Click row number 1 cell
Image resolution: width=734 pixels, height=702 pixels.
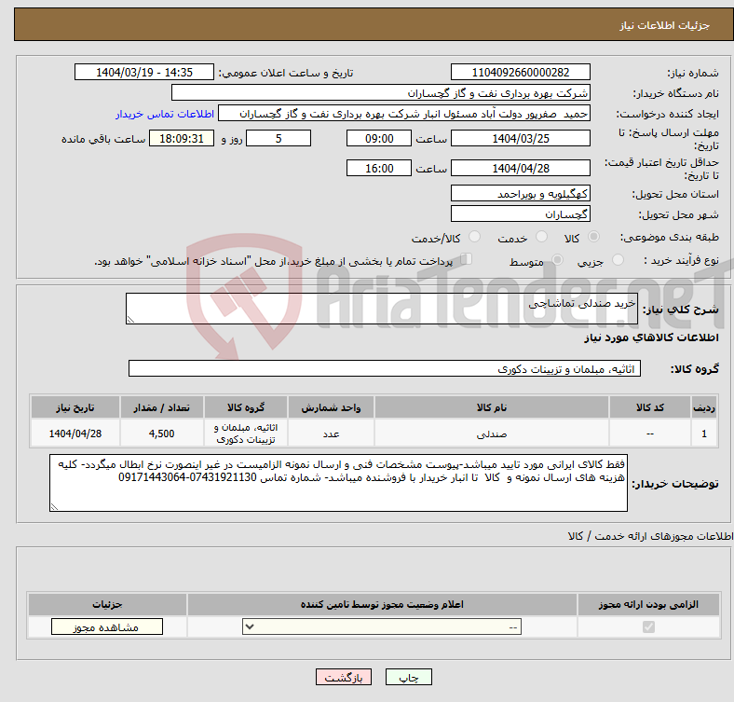704,434
